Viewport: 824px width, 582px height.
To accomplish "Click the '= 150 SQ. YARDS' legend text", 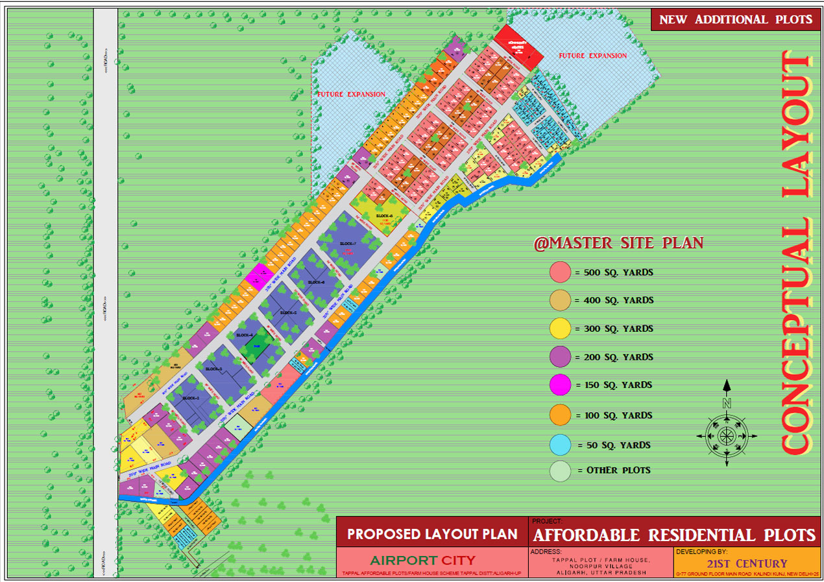I will [614, 385].
